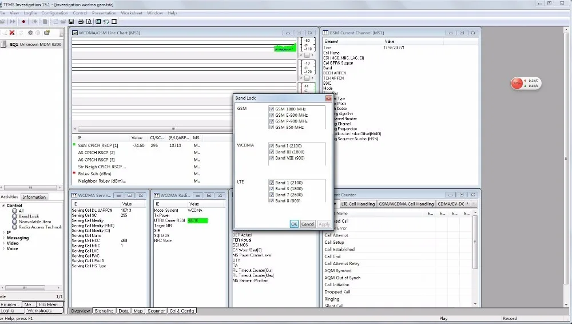
Task: Click the New workspace blank page icon
Action: [55, 22]
